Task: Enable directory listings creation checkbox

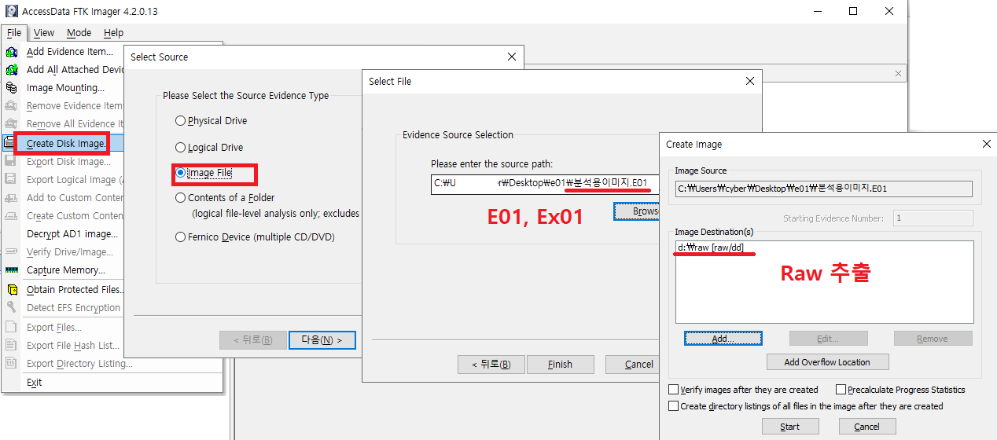Action: (x=673, y=406)
